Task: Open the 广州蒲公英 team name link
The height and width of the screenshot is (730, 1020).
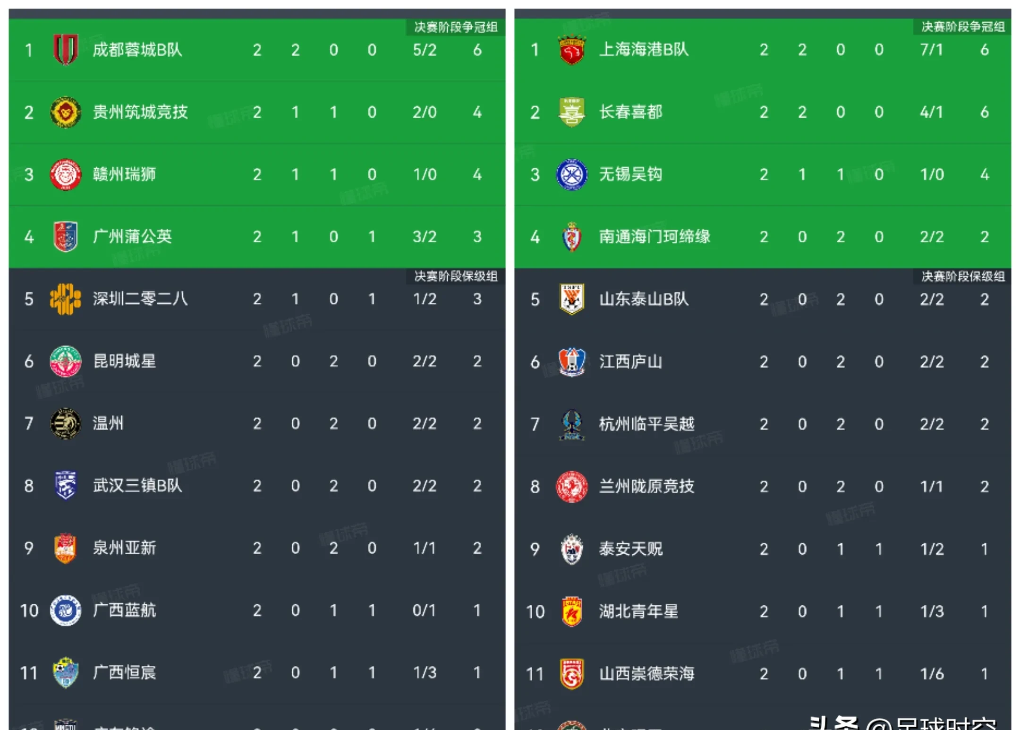Action: 132,236
